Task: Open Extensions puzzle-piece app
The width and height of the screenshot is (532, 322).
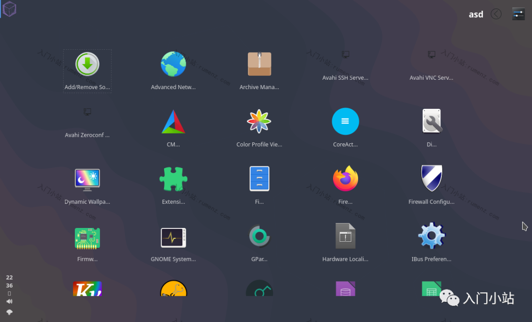Action: [x=173, y=179]
